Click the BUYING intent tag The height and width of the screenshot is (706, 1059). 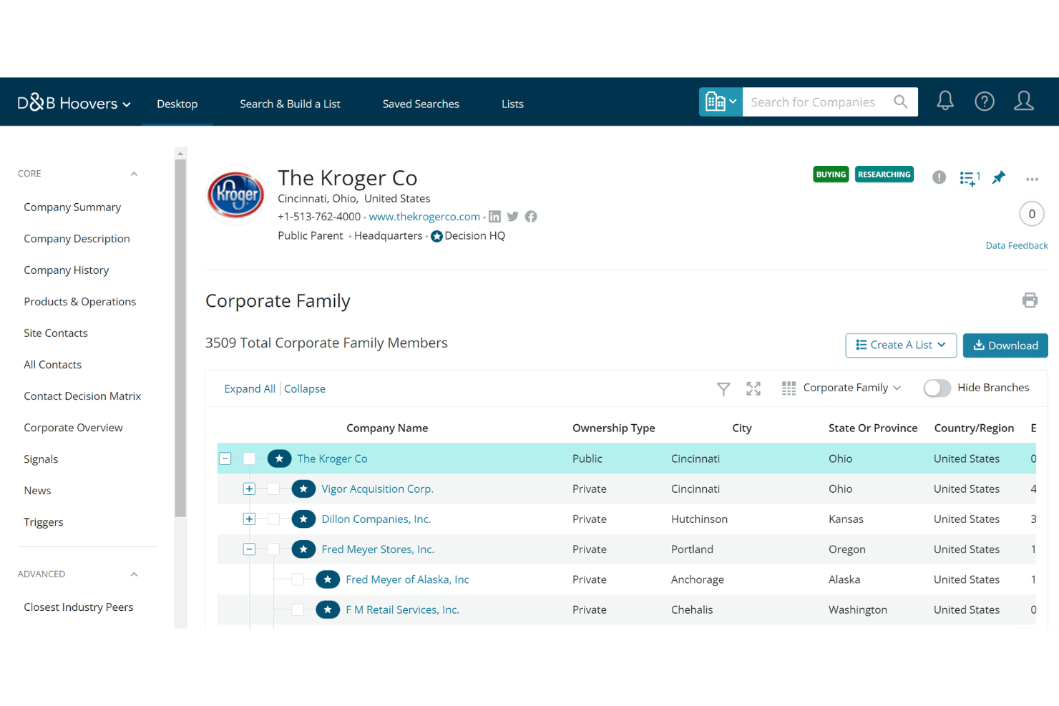(x=831, y=175)
